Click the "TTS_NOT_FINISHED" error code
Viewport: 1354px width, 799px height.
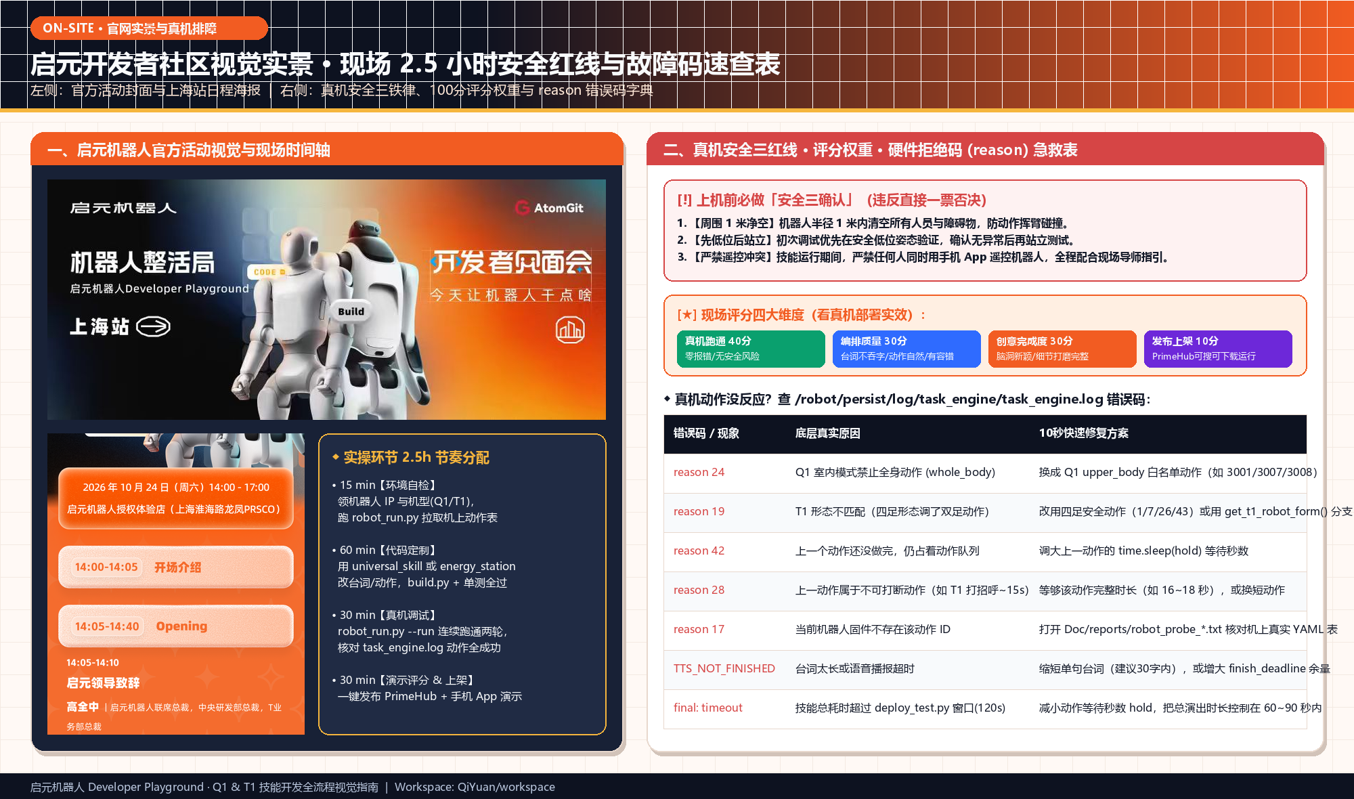coord(724,668)
